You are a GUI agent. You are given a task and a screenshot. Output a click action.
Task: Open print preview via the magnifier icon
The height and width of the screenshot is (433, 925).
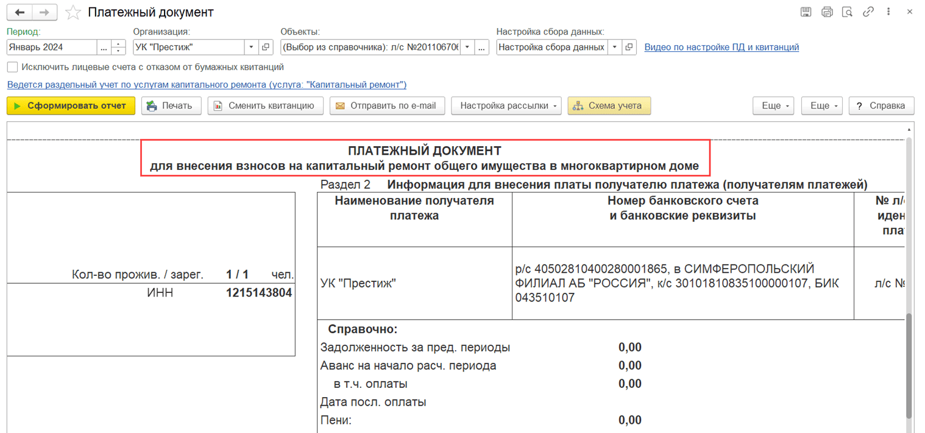coord(847,12)
